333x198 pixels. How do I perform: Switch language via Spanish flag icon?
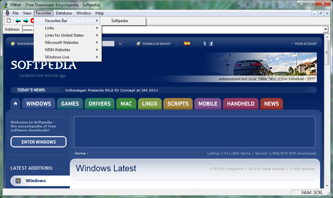pyautogui.click(x=187, y=43)
